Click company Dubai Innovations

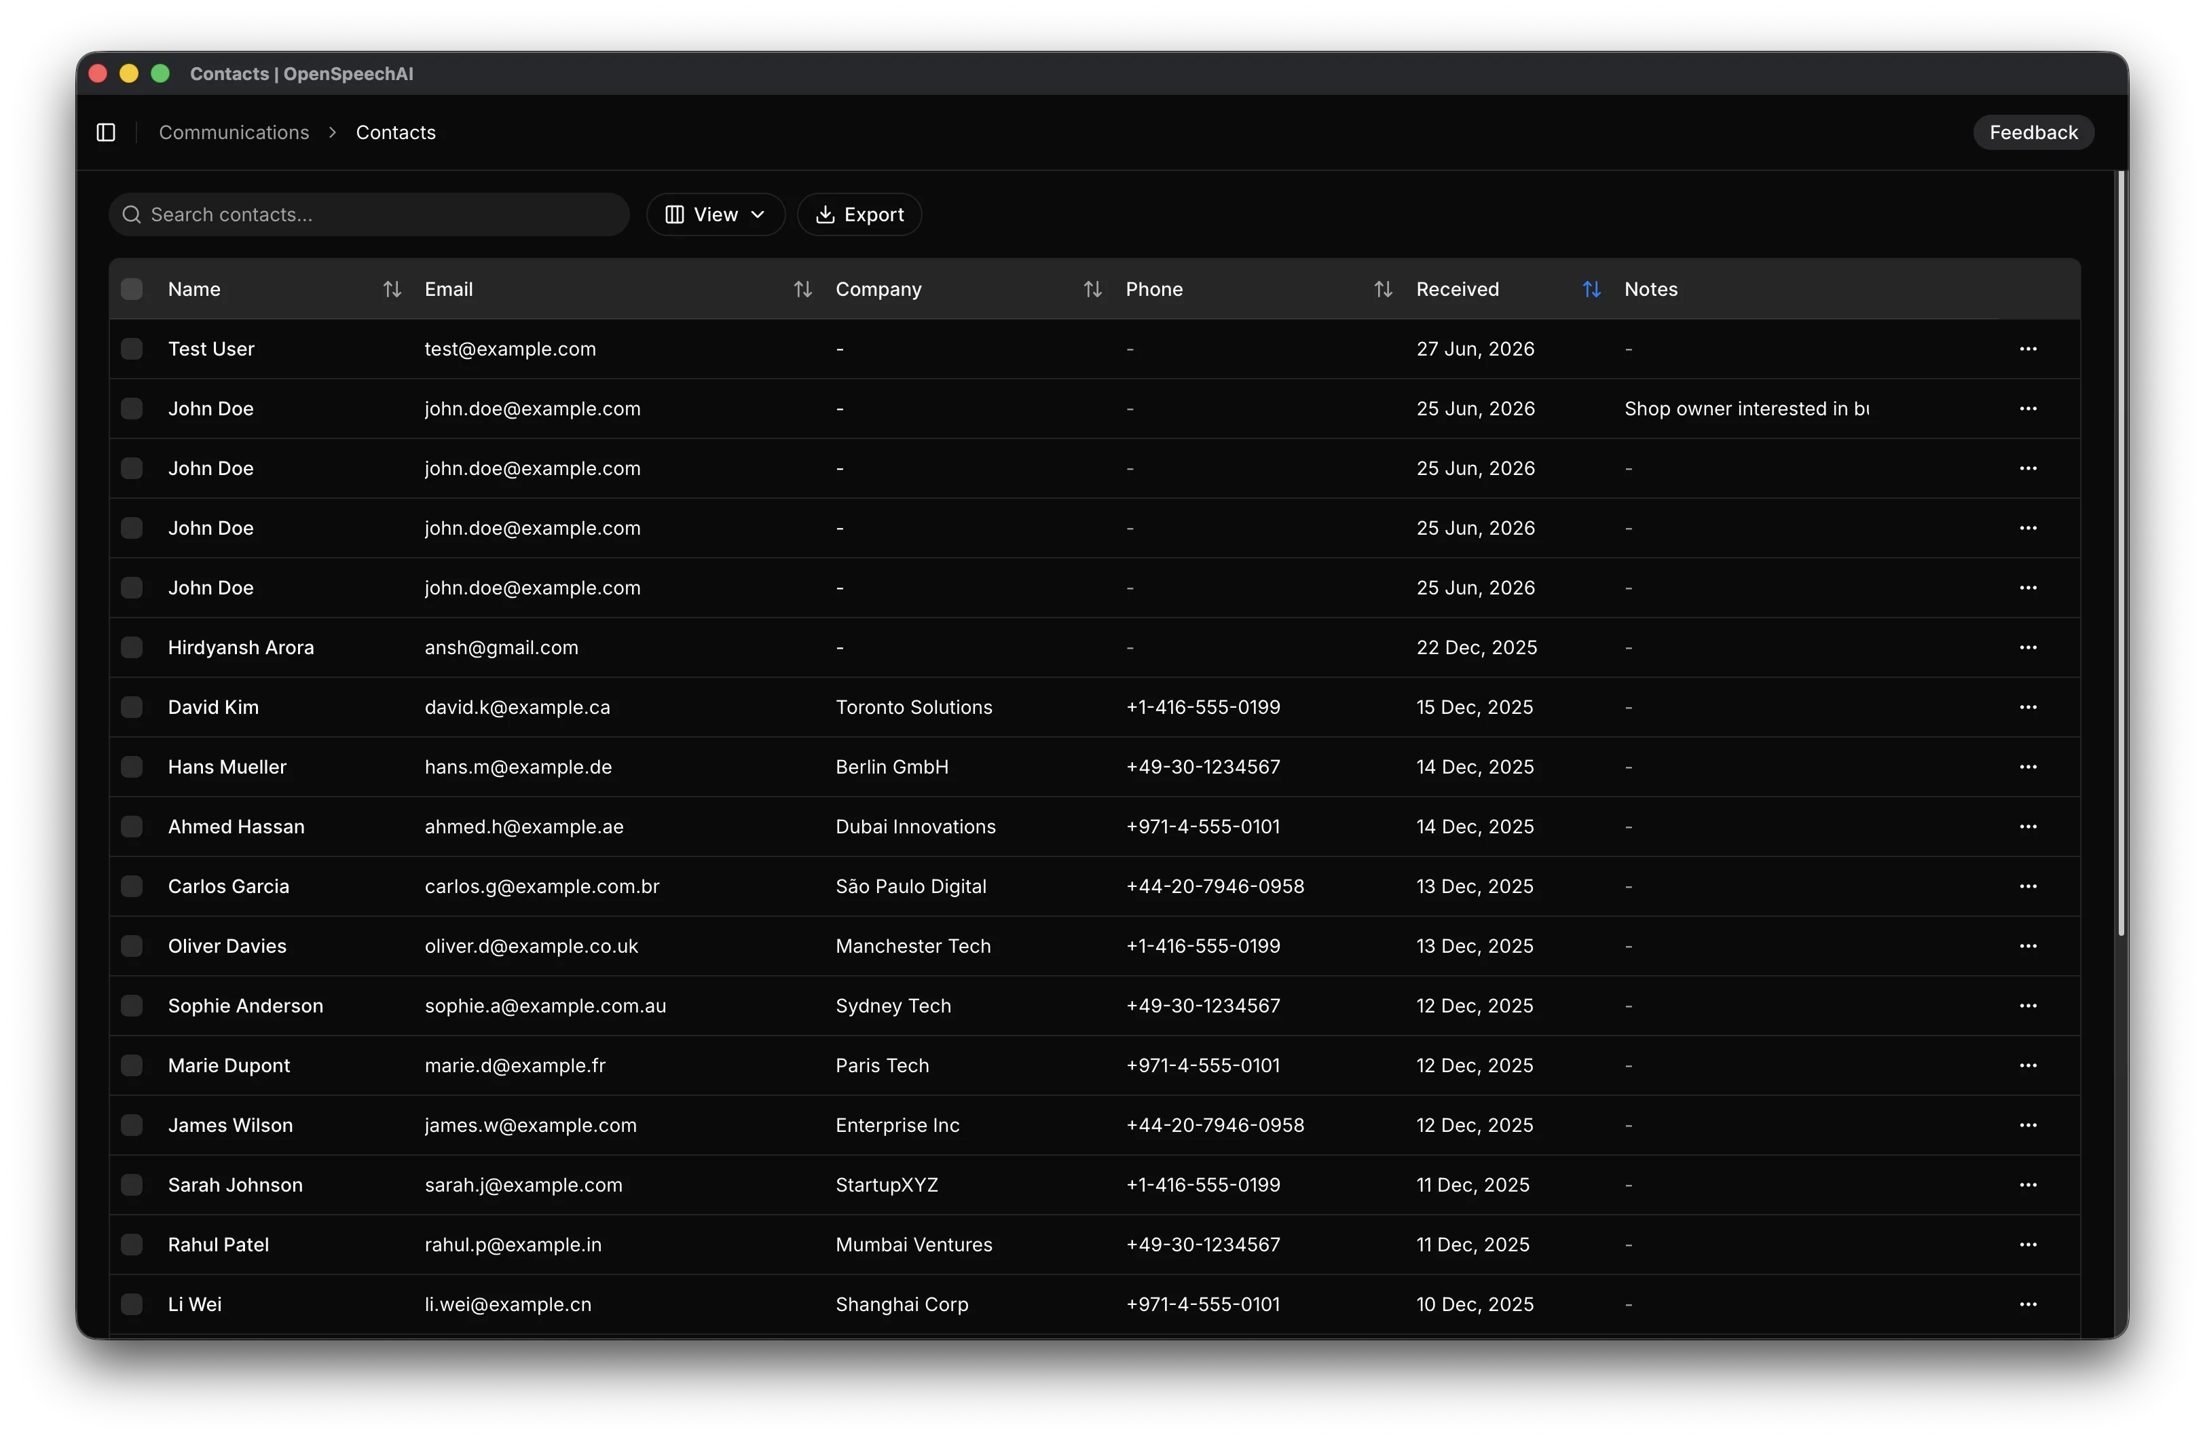[x=915, y=827]
